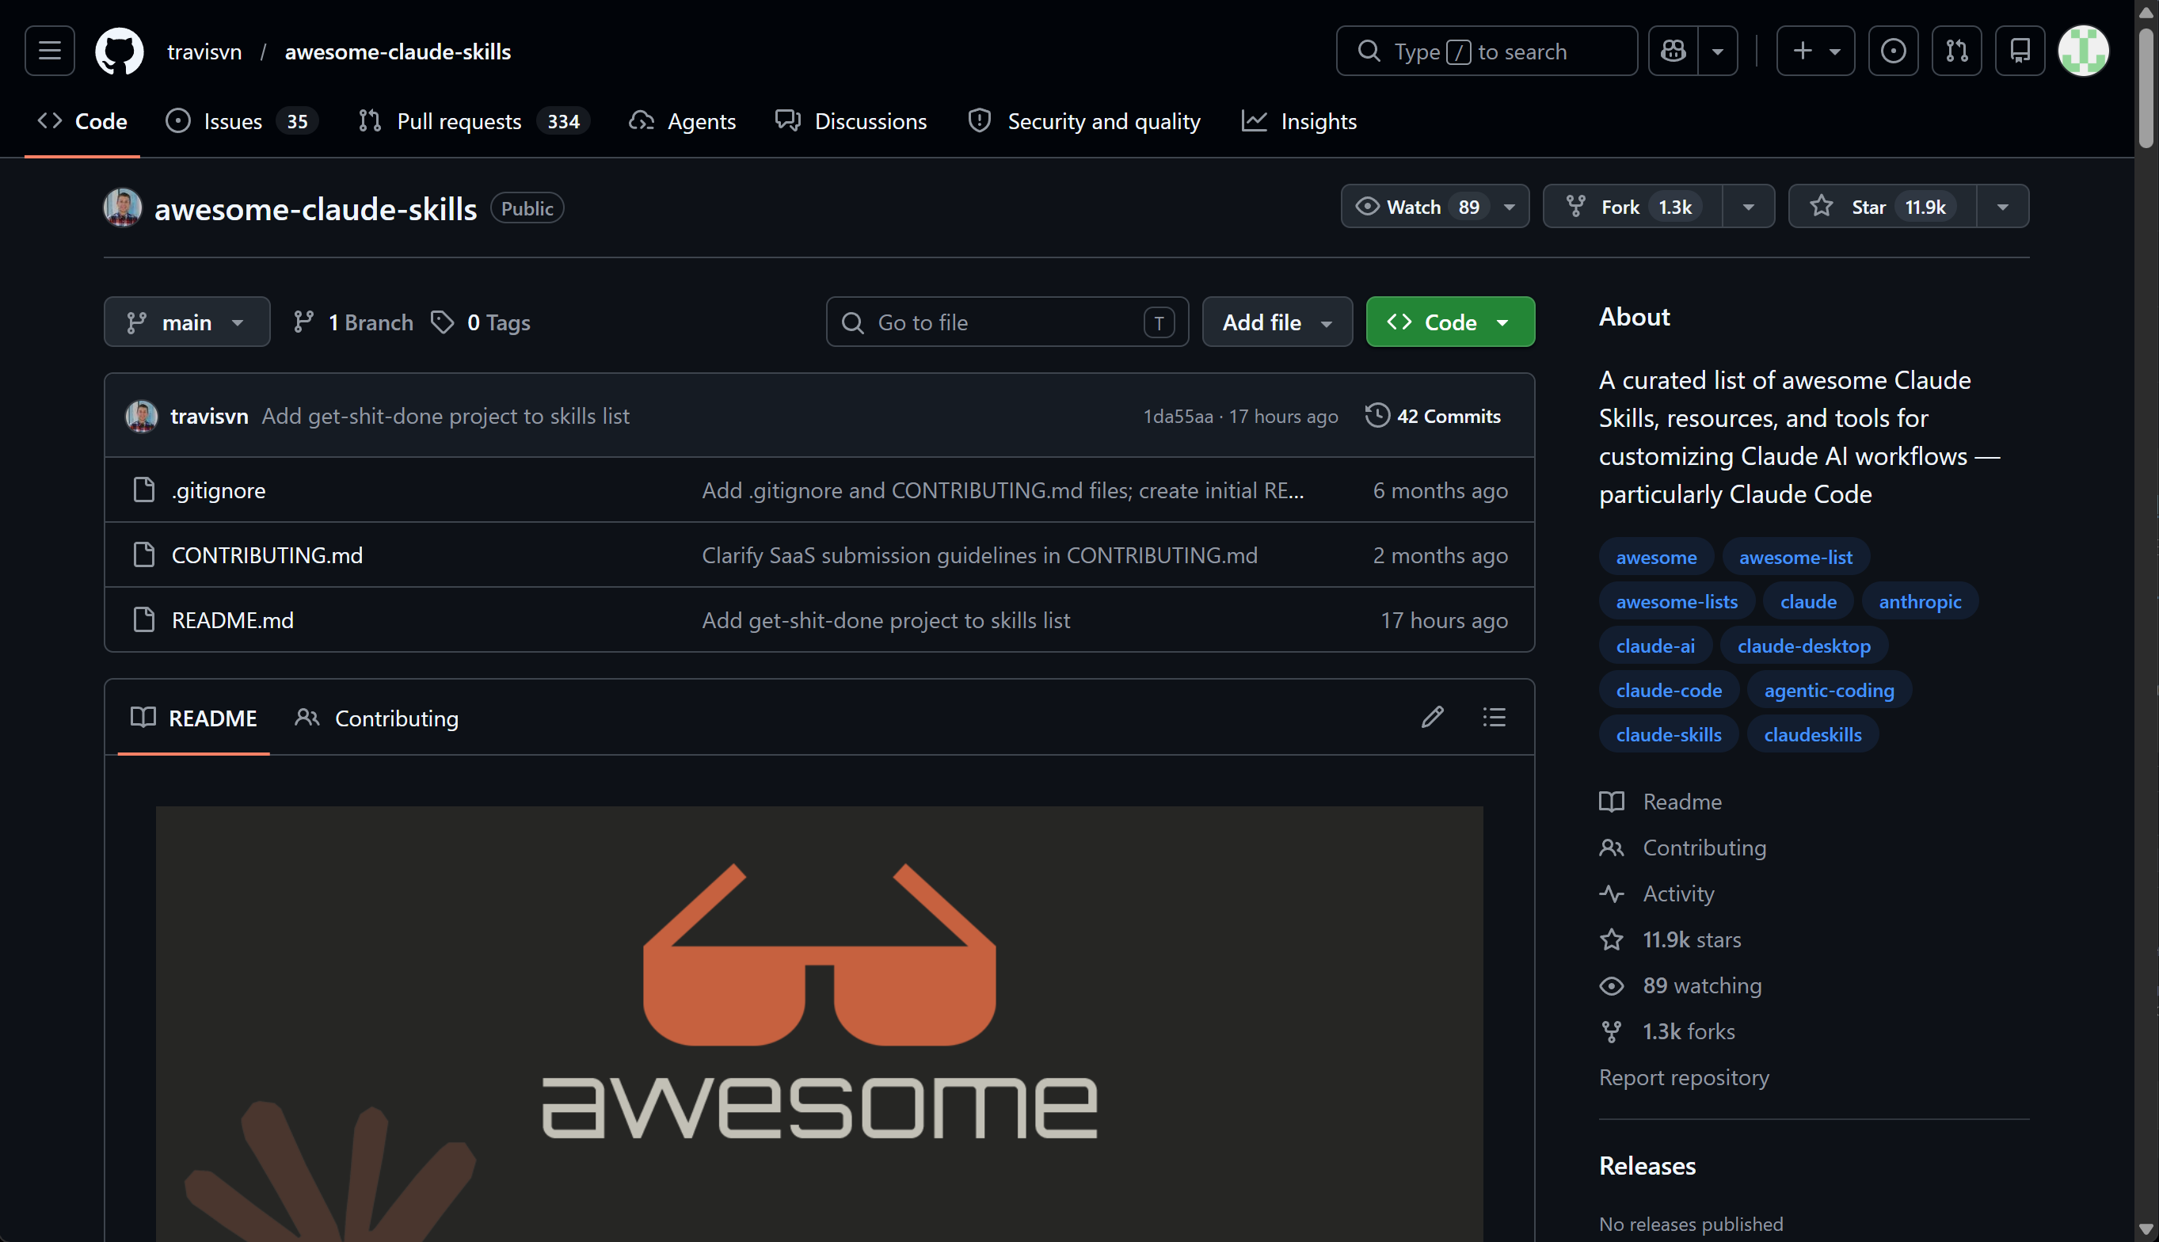The image size is (2159, 1242).
Task: Open the Agents tab
Action: point(682,121)
